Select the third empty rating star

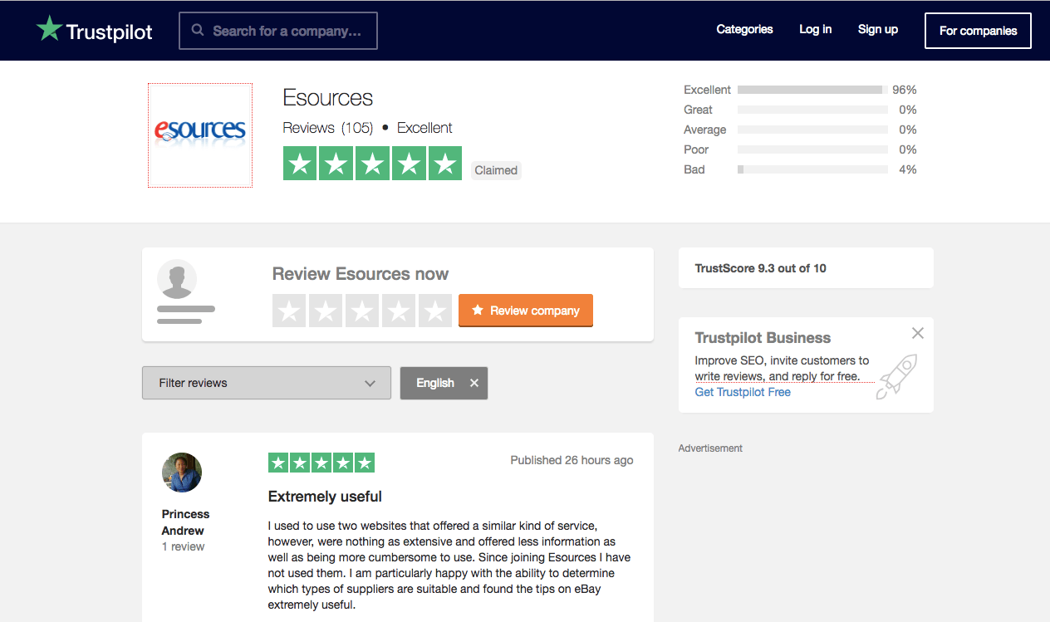pos(362,311)
